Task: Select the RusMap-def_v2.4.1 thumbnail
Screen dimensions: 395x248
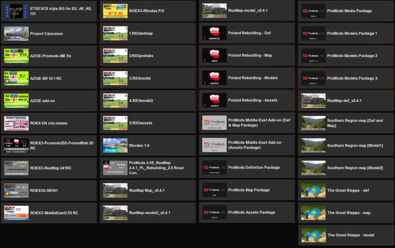Action: [x=313, y=101]
